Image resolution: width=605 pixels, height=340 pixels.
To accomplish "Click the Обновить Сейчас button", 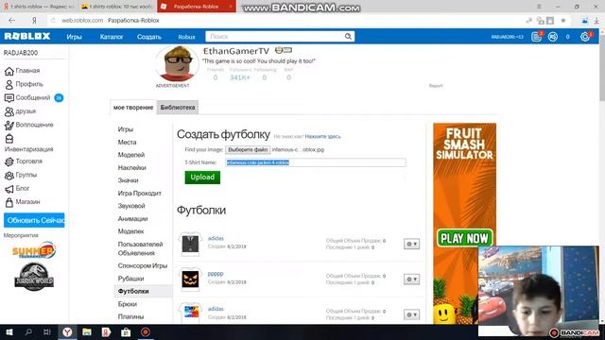I will click(x=34, y=220).
